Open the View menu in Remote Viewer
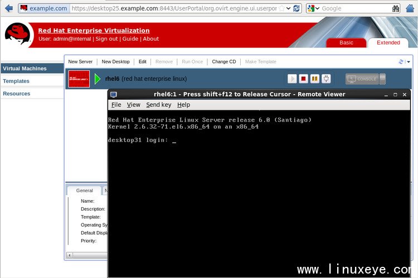418x278 pixels. point(133,105)
